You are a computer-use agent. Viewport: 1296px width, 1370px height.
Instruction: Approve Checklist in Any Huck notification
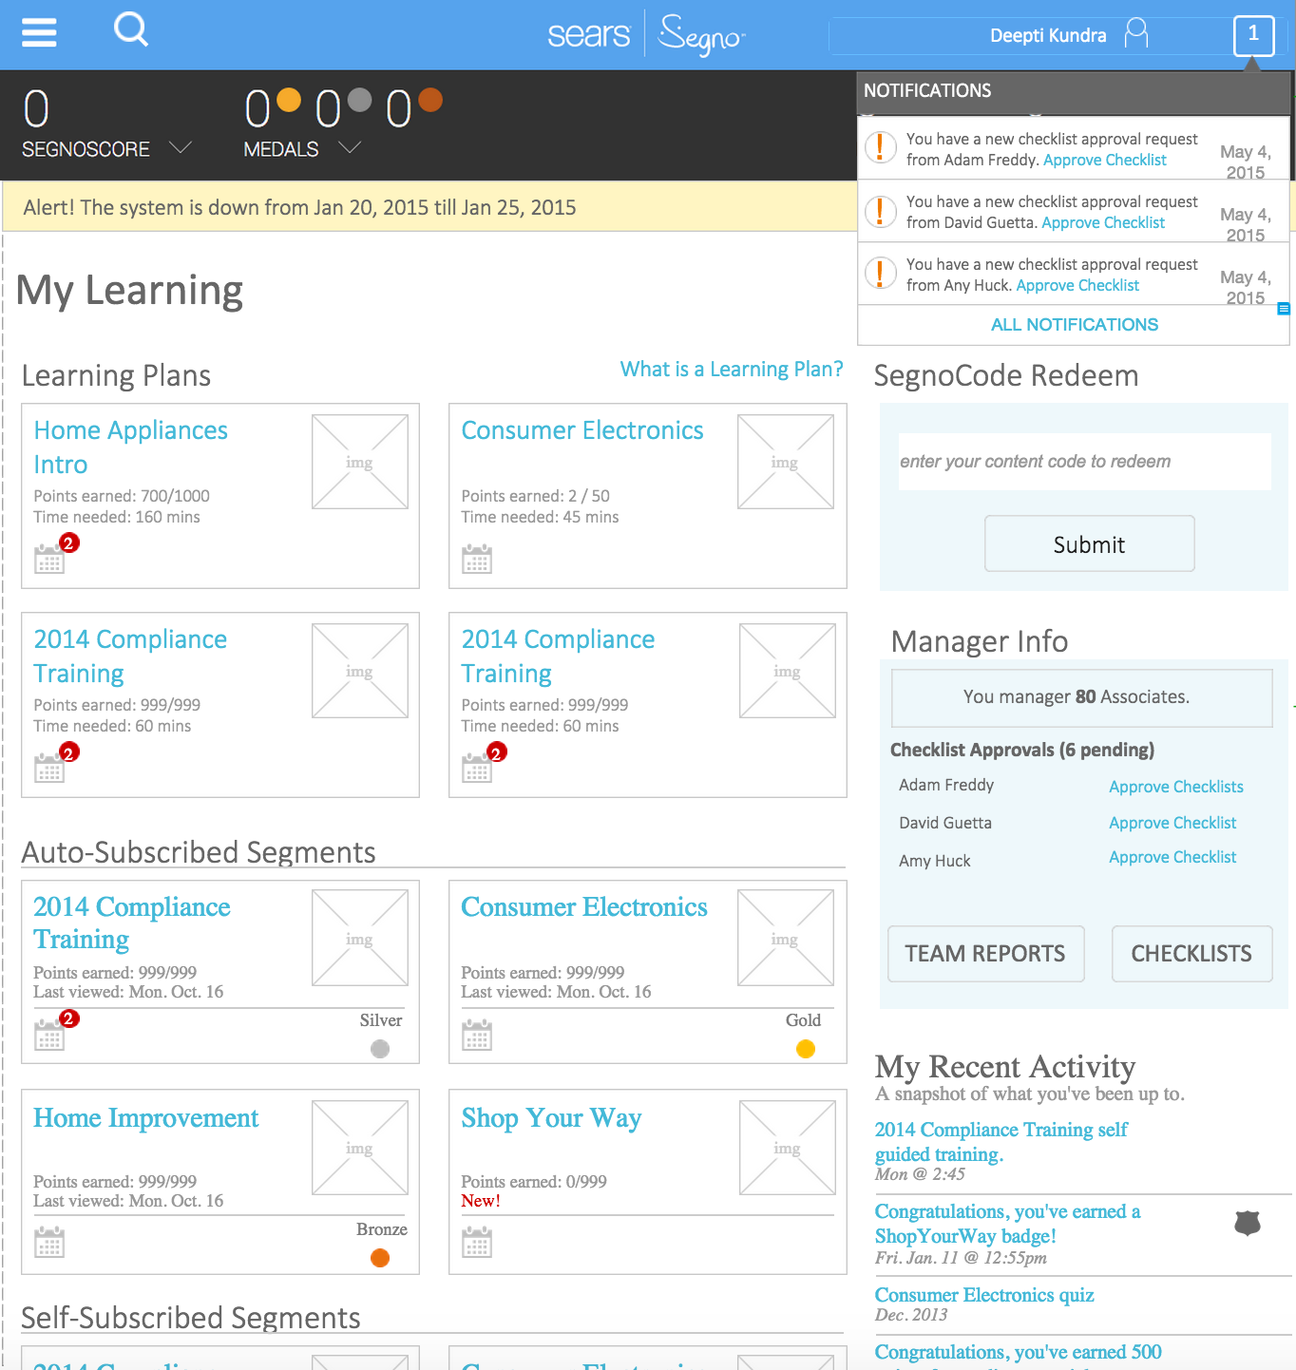pos(1077,285)
